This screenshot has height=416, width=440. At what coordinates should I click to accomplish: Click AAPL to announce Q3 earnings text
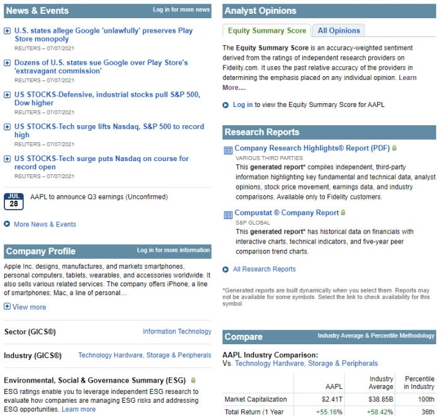point(99,197)
